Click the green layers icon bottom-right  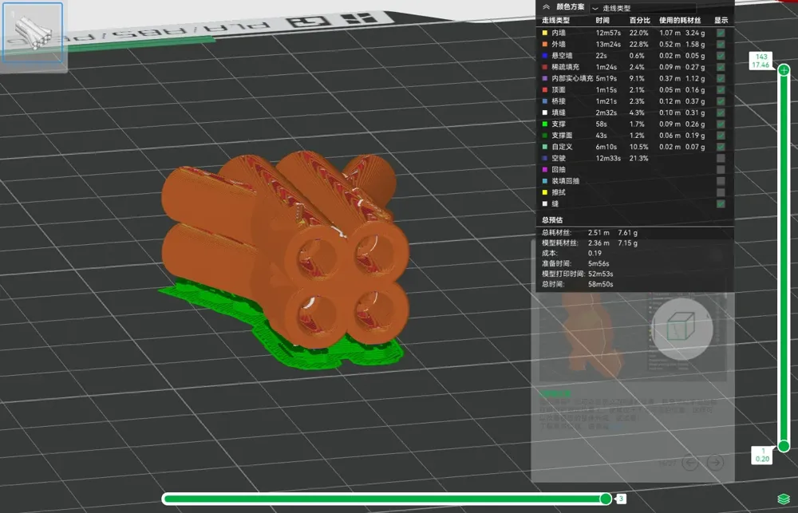pos(784,499)
